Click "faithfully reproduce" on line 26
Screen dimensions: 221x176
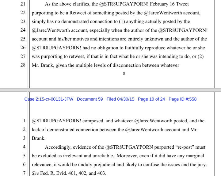click(x=145, y=48)
